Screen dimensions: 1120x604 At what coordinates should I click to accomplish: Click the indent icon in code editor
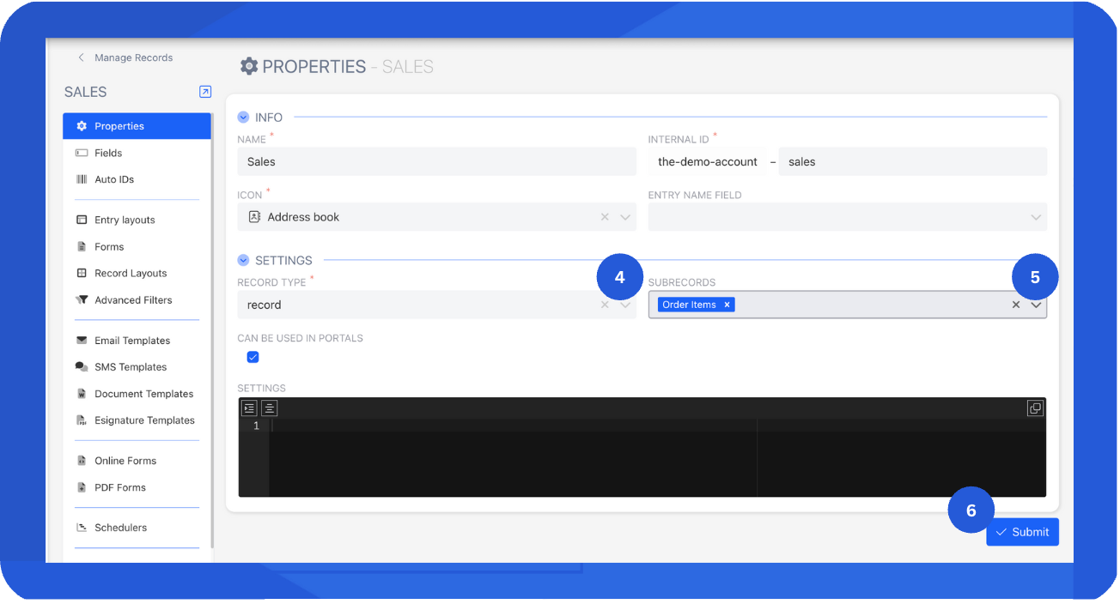(x=249, y=408)
